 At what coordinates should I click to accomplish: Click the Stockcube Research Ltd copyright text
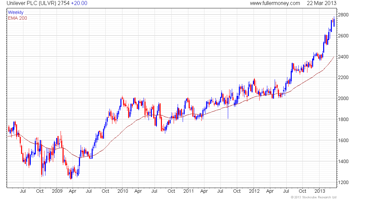point(313,197)
